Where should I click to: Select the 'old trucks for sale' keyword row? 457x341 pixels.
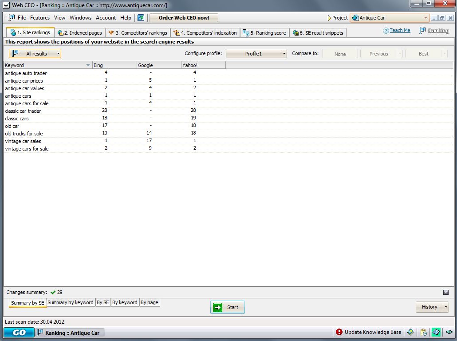(229, 133)
